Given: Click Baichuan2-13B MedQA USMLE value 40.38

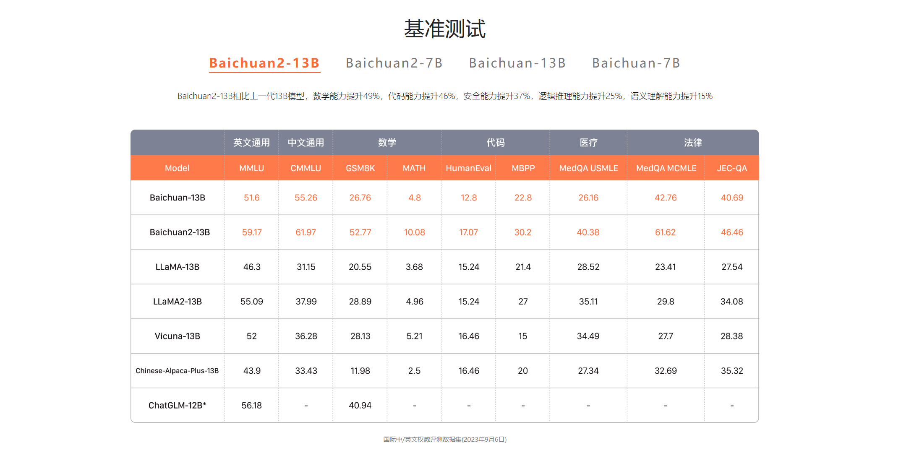Looking at the screenshot, I should 588,232.
